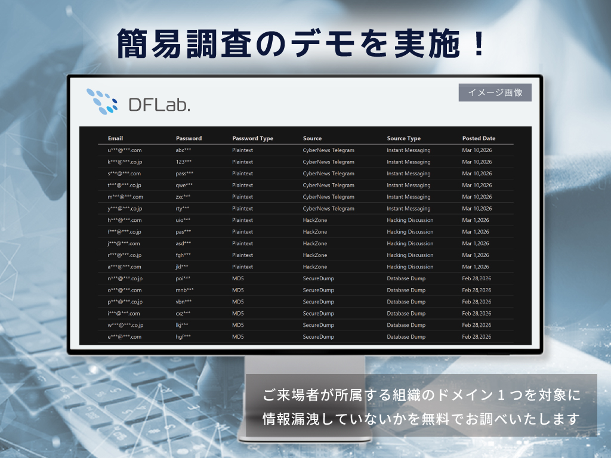This screenshot has width=611, height=458.
Task: Click email k***@***.co.jp
Action: [x=125, y=162]
